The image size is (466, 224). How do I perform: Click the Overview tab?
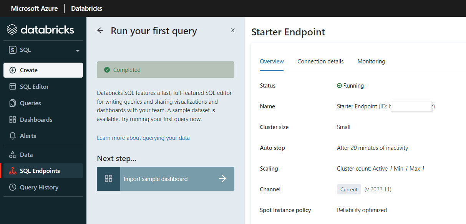click(272, 61)
